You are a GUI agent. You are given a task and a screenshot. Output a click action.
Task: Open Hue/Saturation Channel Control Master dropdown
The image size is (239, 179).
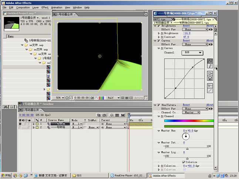pos(191,113)
